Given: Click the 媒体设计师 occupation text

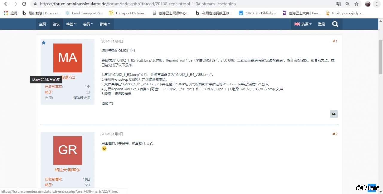Looking at the screenshot, I should coord(82,97).
